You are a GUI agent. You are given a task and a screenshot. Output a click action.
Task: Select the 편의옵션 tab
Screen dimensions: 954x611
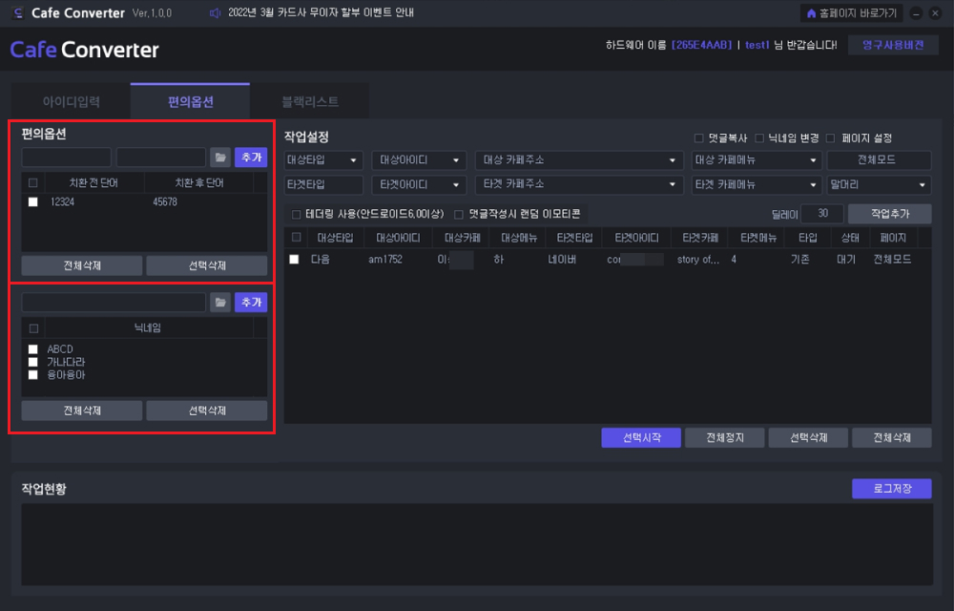tap(191, 101)
